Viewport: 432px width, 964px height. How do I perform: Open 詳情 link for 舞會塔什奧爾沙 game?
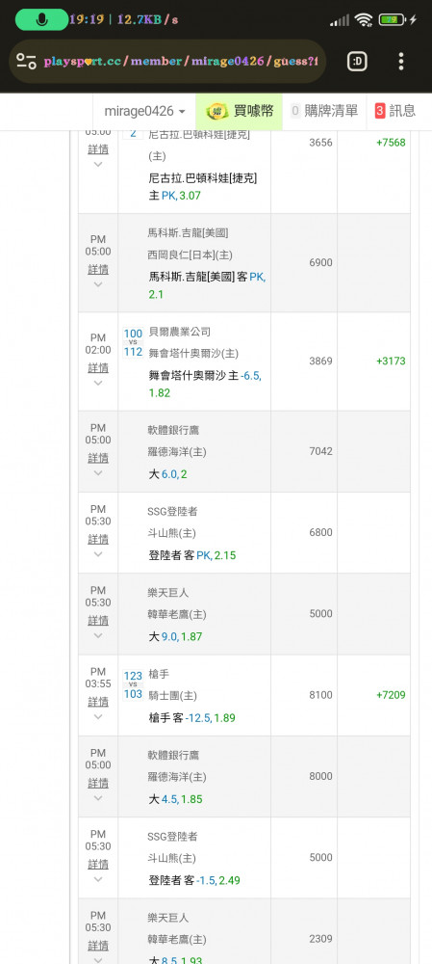(98, 367)
